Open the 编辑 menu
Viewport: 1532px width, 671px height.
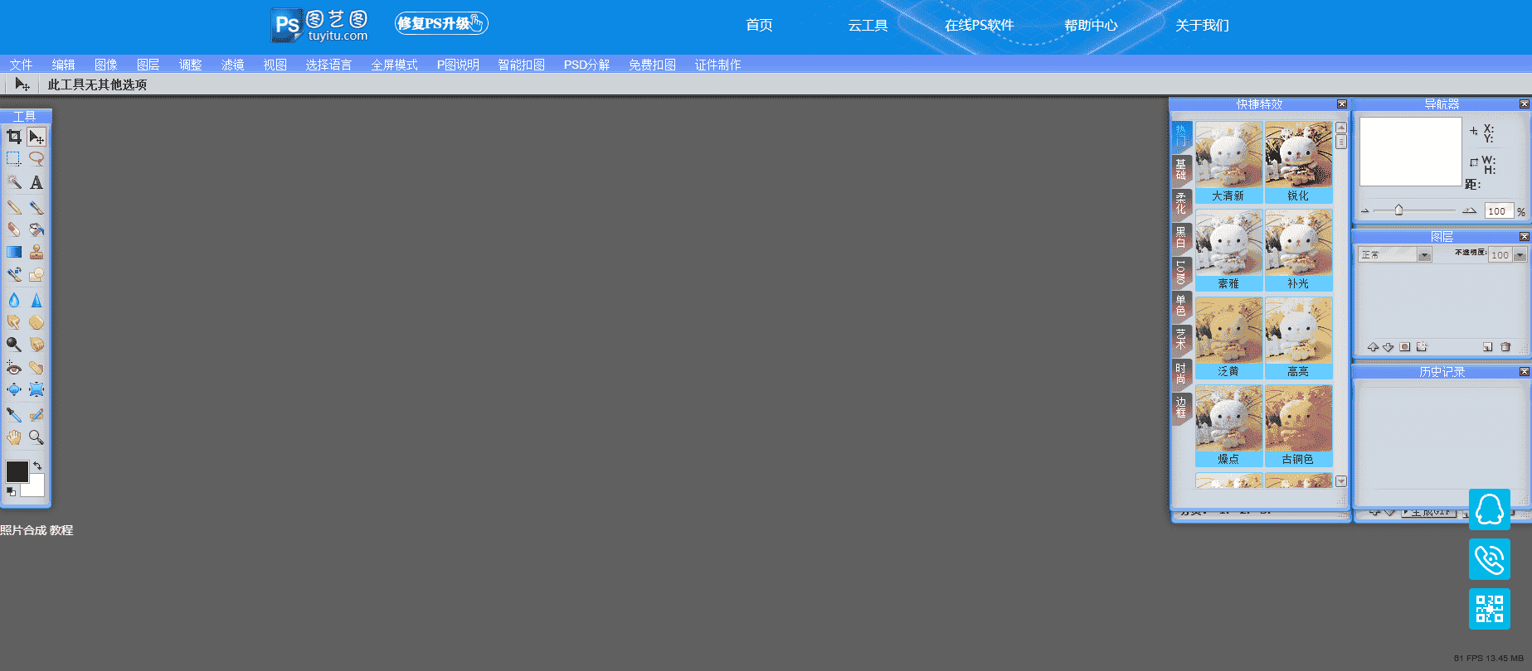(x=63, y=65)
